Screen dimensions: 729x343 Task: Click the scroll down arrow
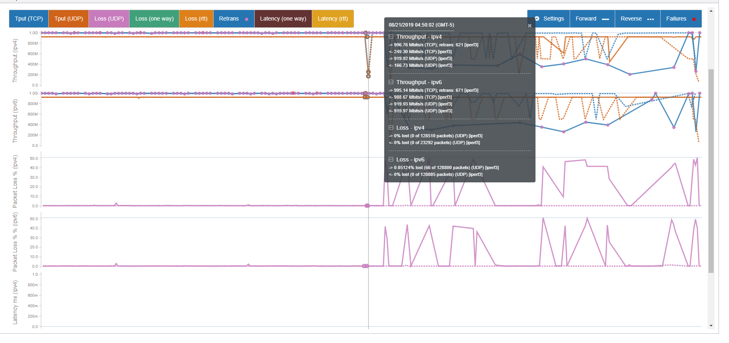(711, 326)
